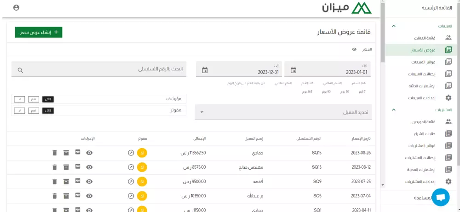
Task: Open 'طلبات الشراء' in sidebar
Action: (x=421, y=134)
